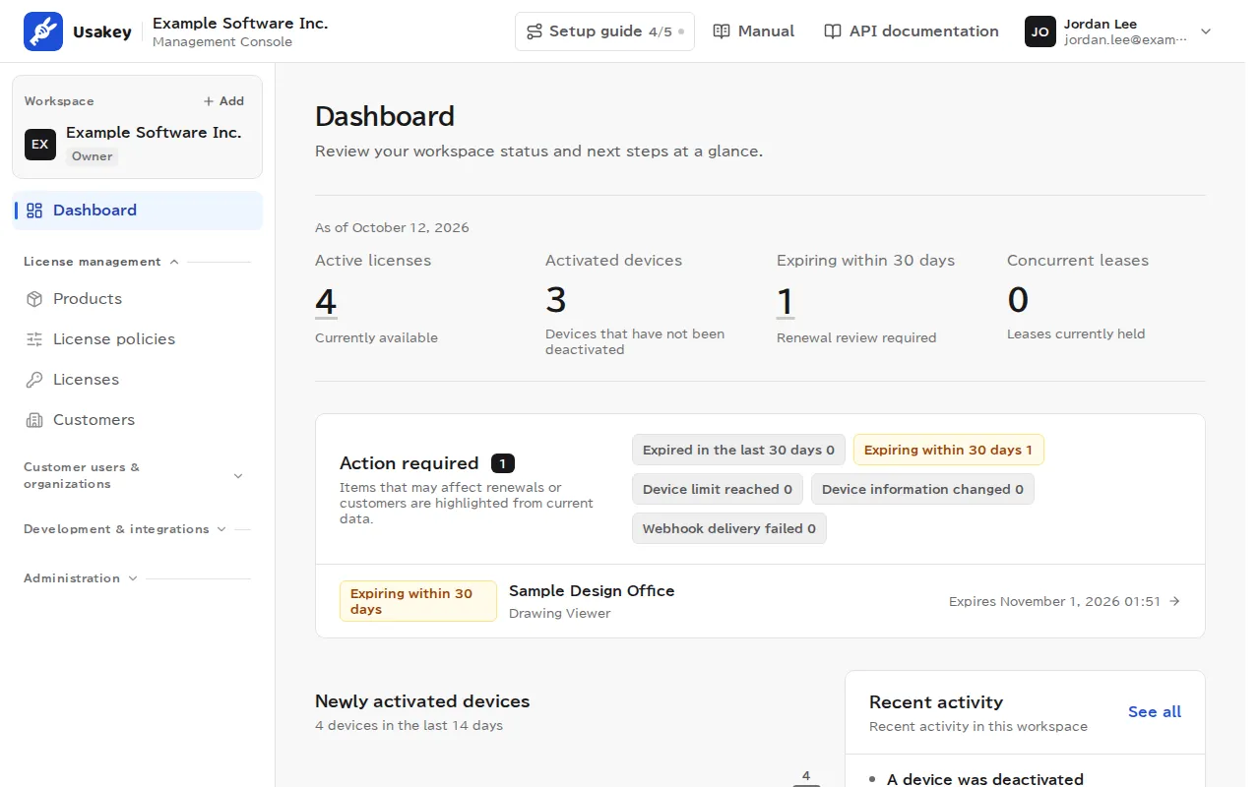Click the Expiring within 30 days count 1

click(786, 301)
